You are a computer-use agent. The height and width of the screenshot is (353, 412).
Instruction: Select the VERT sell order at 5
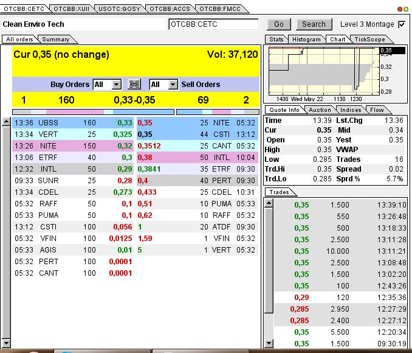click(197, 250)
